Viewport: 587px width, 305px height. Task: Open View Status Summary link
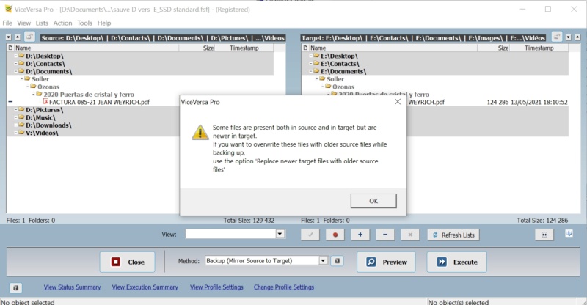tap(72, 287)
